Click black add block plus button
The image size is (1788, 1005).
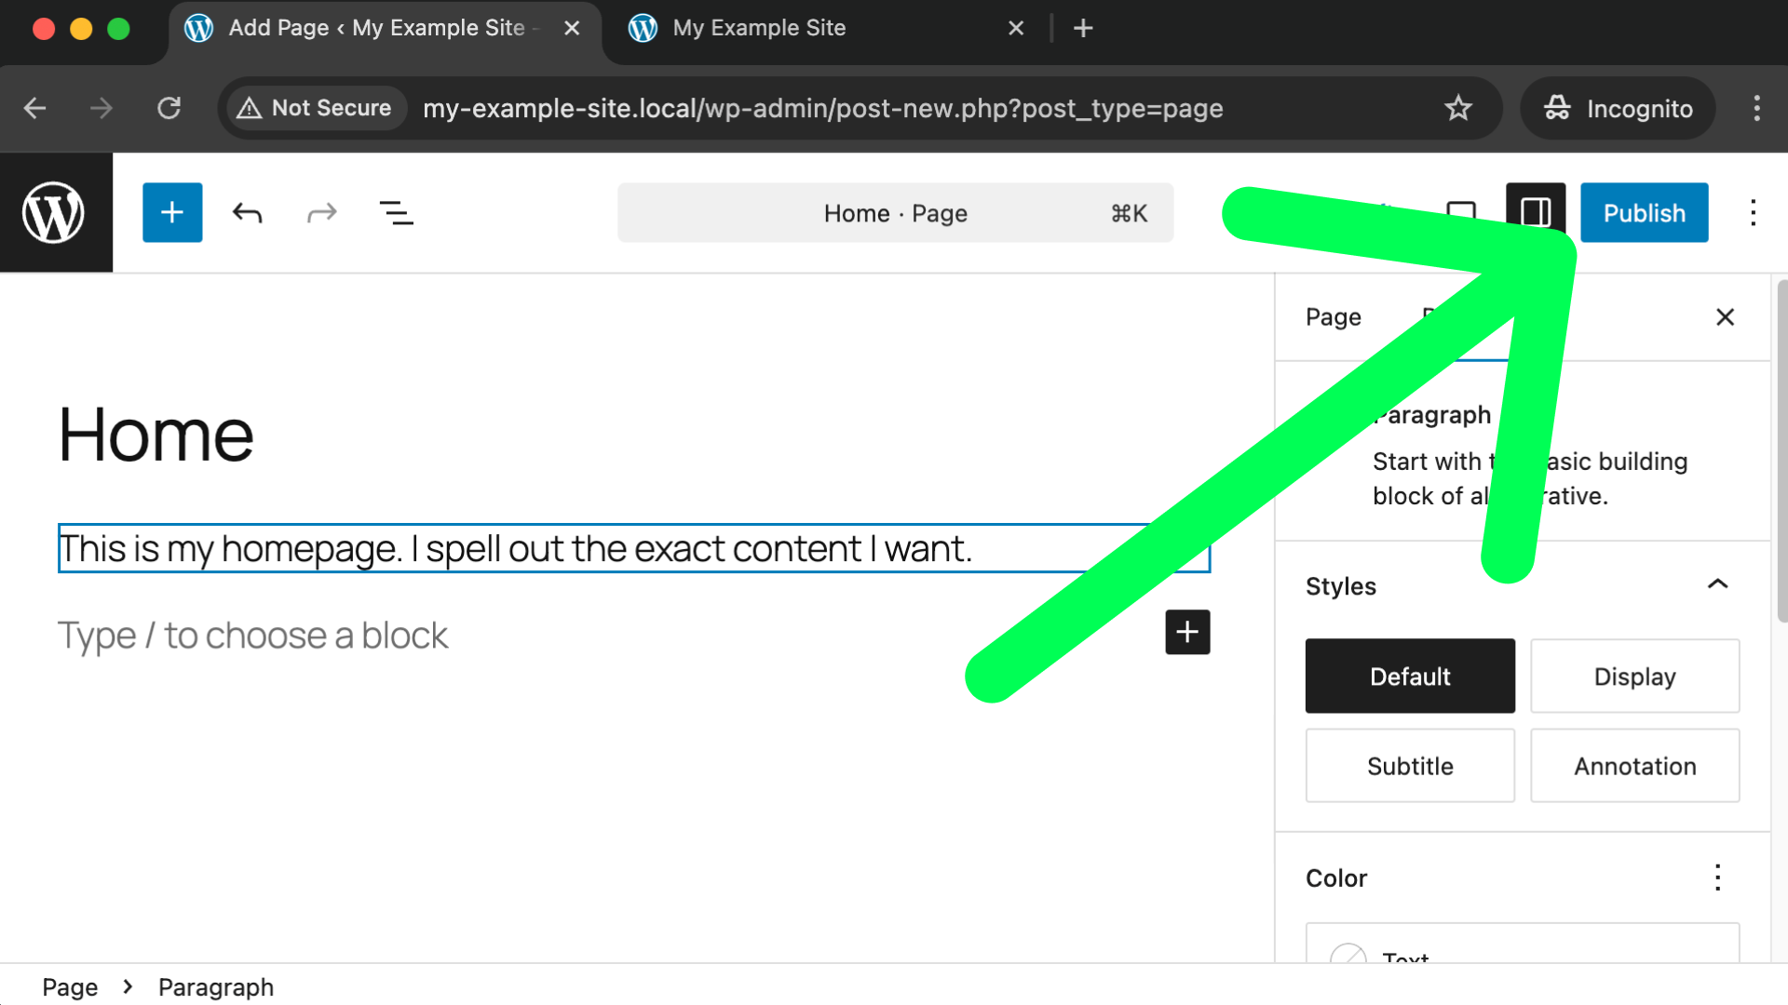click(x=1187, y=633)
